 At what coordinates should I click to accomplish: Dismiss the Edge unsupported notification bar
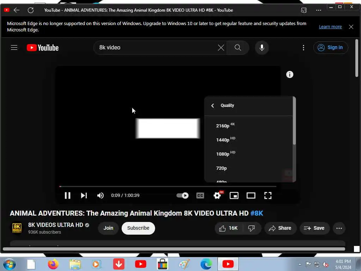(x=351, y=27)
